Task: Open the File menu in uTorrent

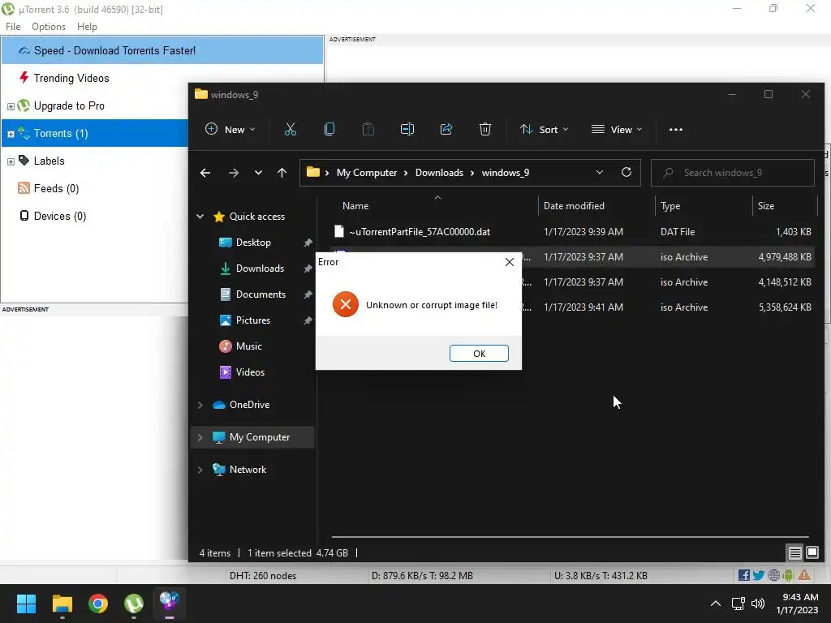Action: 13,27
